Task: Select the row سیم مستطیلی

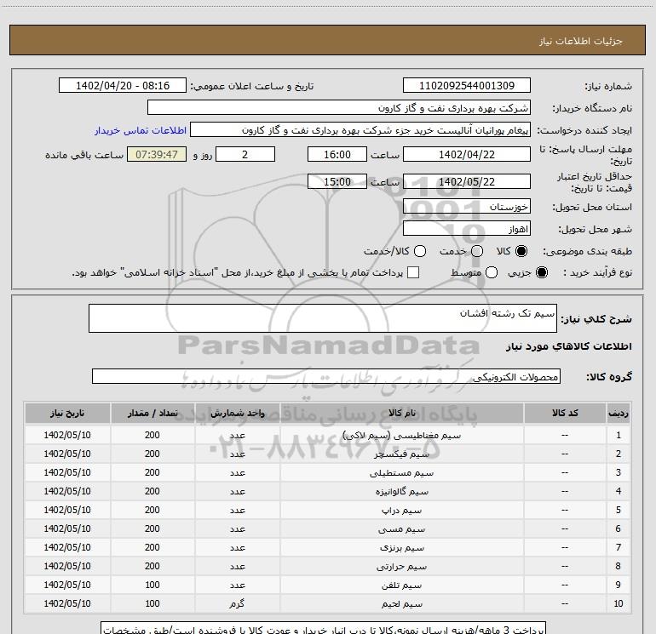Action: point(328,472)
